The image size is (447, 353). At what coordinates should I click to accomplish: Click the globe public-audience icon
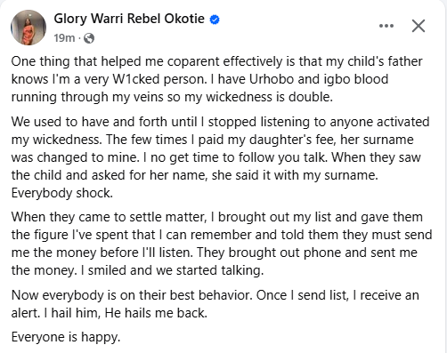tap(89, 38)
